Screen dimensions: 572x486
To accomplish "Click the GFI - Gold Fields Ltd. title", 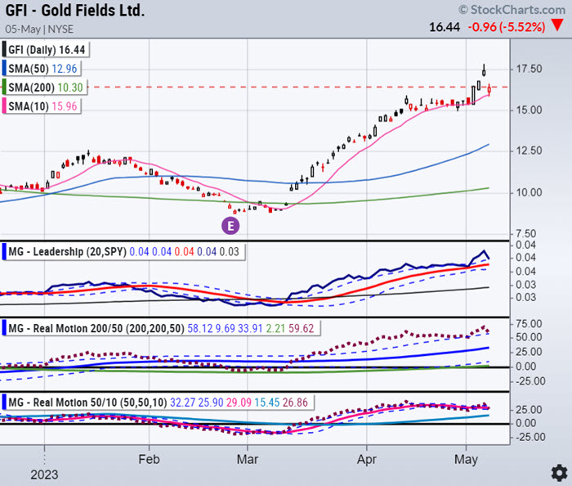I will pyautogui.click(x=74, y=11).
